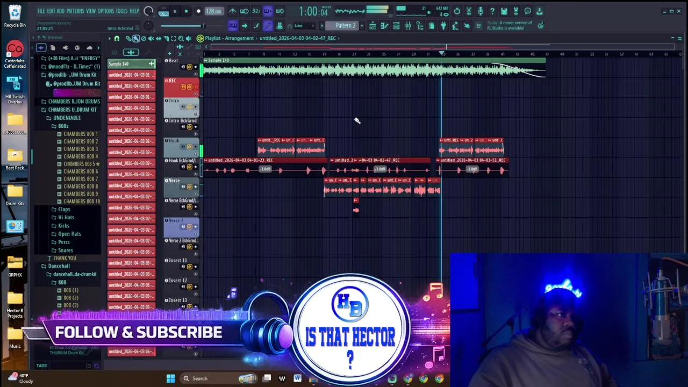Open the Line snap dropdown

305,25
